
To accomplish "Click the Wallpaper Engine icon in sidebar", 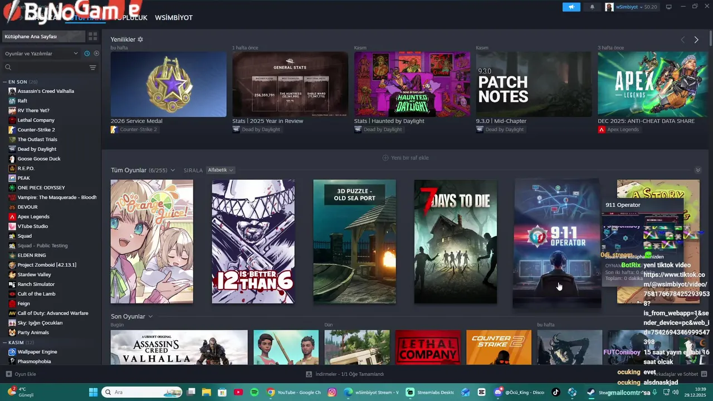I will (x=12, y=352).
